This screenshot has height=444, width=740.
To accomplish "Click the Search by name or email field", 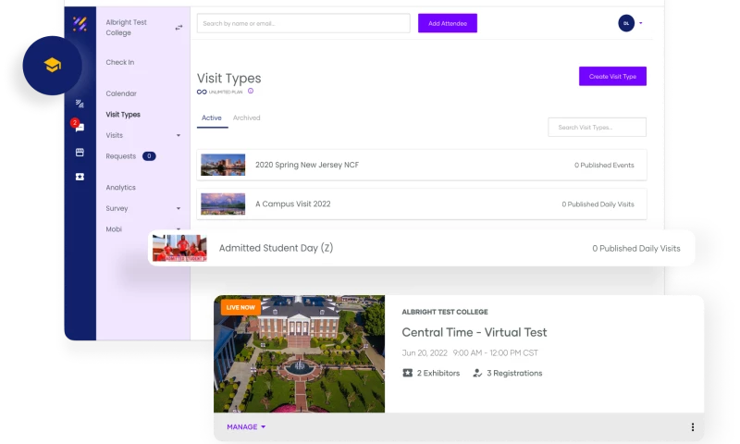I will coord(303,23).
